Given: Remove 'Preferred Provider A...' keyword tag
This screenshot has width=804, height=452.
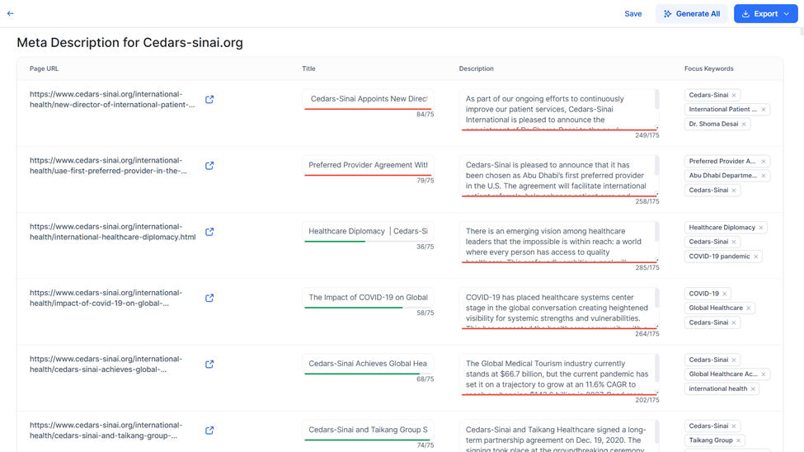Looking at the screenshot, I should (x=764, y=162).
